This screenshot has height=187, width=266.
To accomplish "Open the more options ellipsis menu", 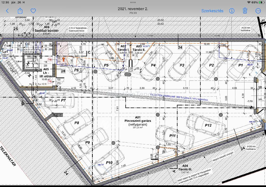I will (x=258, y=11).
